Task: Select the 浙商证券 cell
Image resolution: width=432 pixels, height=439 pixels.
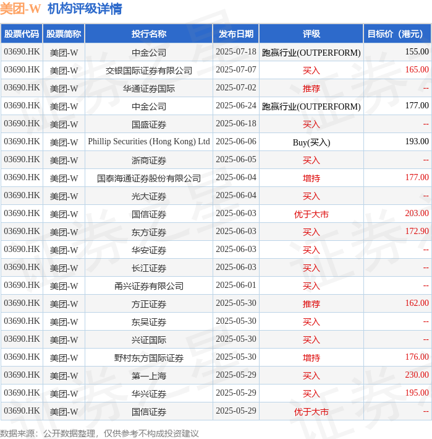Action: [149, 160]
